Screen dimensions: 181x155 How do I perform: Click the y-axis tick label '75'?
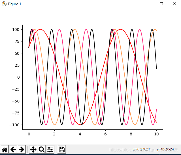(x=17, y=41)
